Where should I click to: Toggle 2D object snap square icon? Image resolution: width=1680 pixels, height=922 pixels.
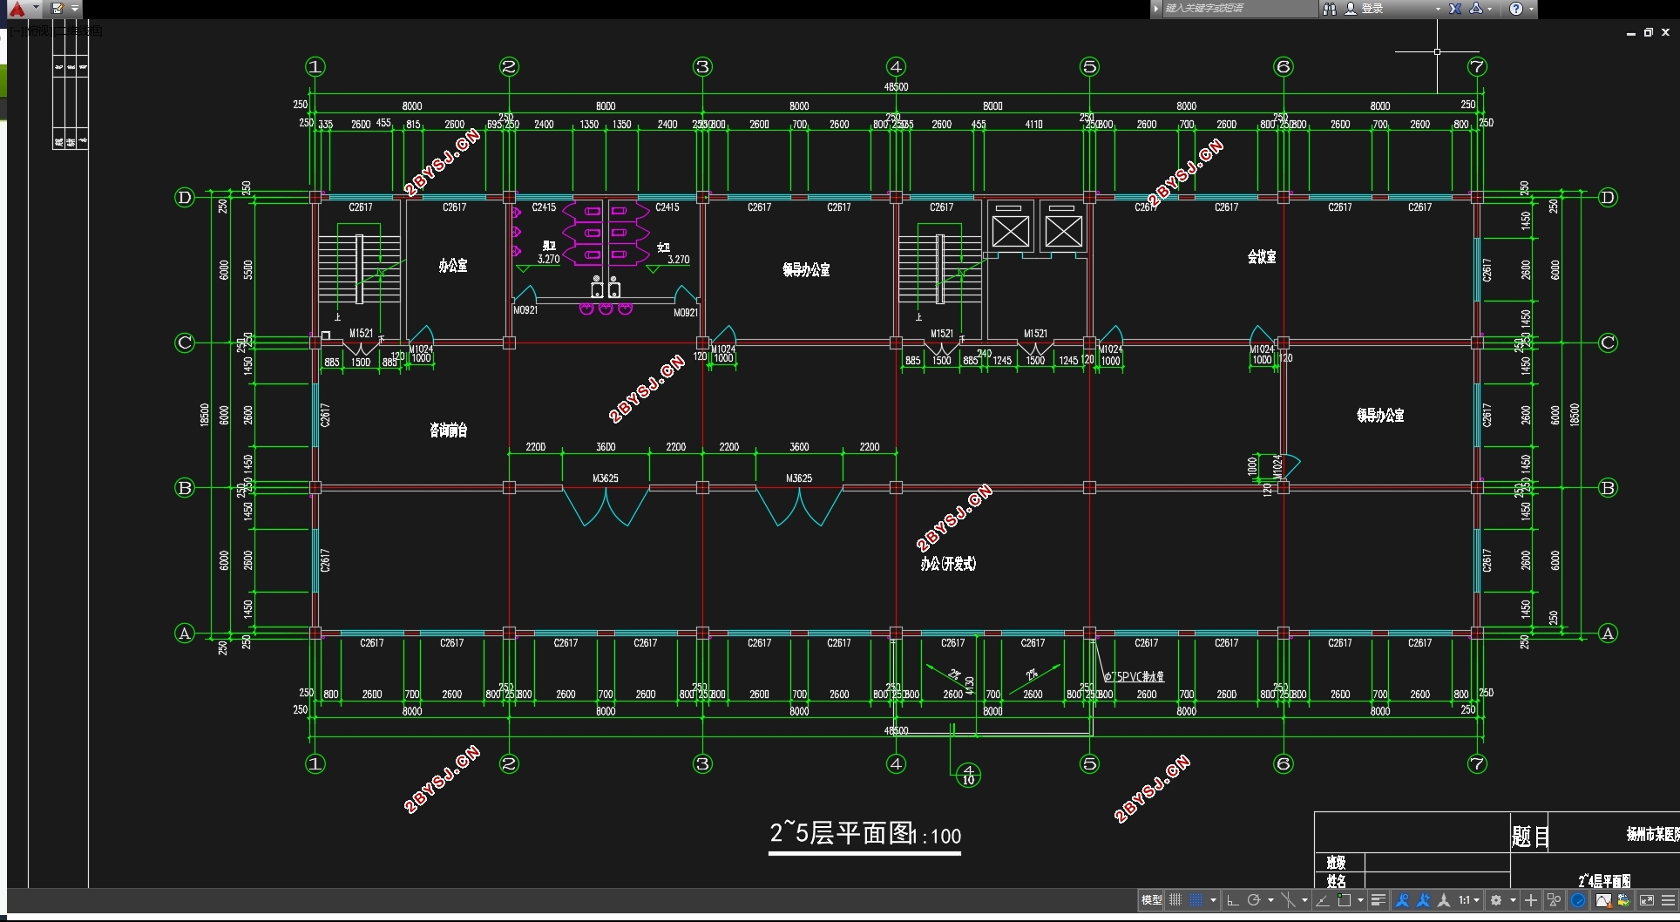coord(1345,900)
